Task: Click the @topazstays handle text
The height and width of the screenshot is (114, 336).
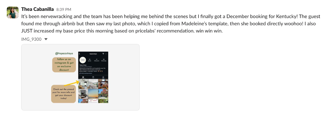Action: point(64,54)
